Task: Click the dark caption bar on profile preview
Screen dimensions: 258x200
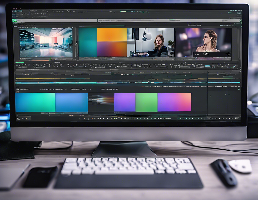Action: tap(212, 54)
